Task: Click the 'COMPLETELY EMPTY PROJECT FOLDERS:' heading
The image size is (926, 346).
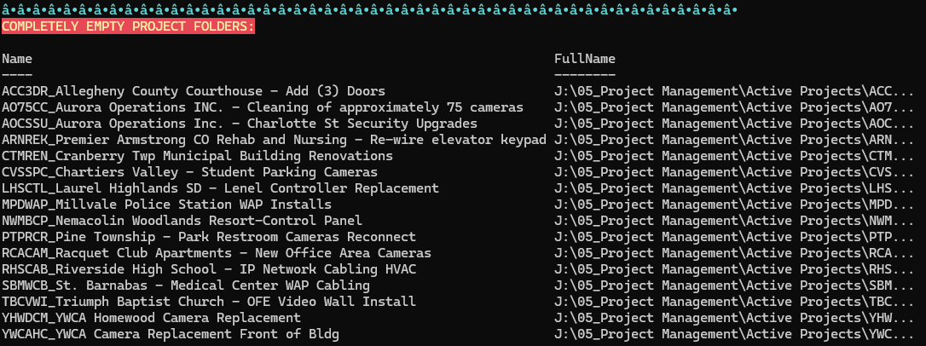Action: click(x=128, y=26)
